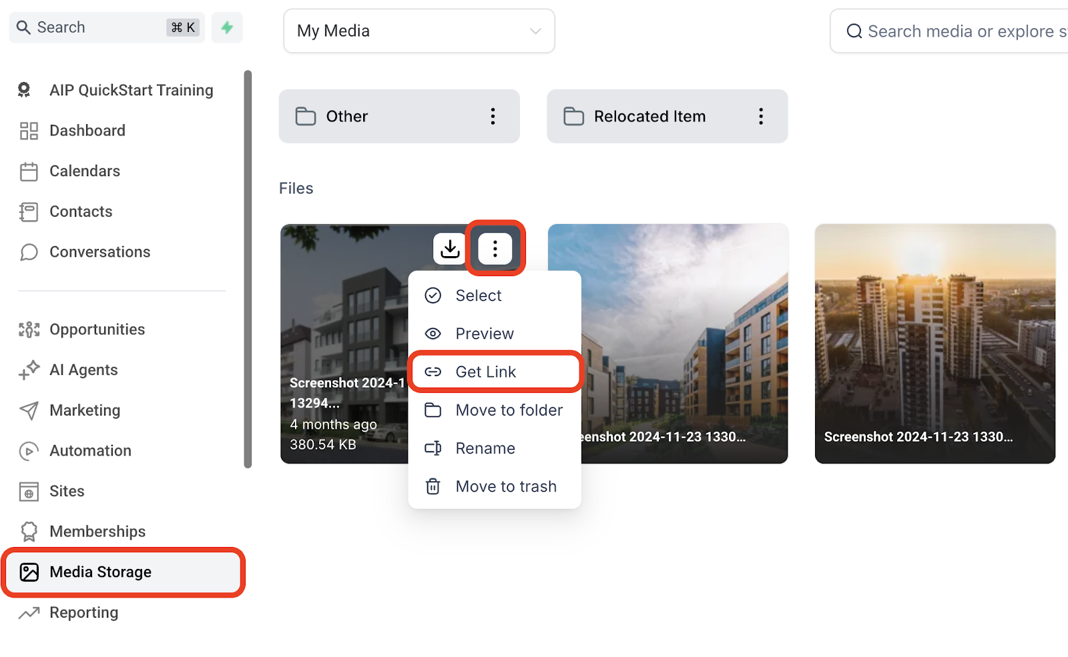The height and width of the screenshot is (657, 1068).
Task: Click the '4 months ago' text
Action: click(x=333, y=424)
